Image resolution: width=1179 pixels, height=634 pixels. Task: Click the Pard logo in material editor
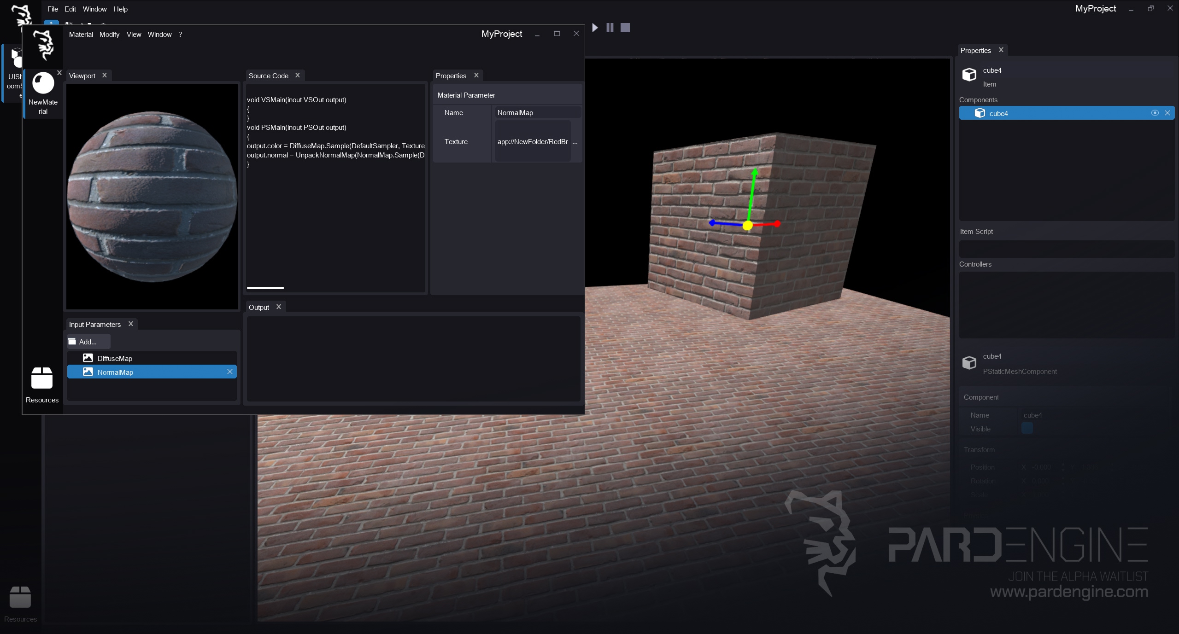[x=44, y=45]
